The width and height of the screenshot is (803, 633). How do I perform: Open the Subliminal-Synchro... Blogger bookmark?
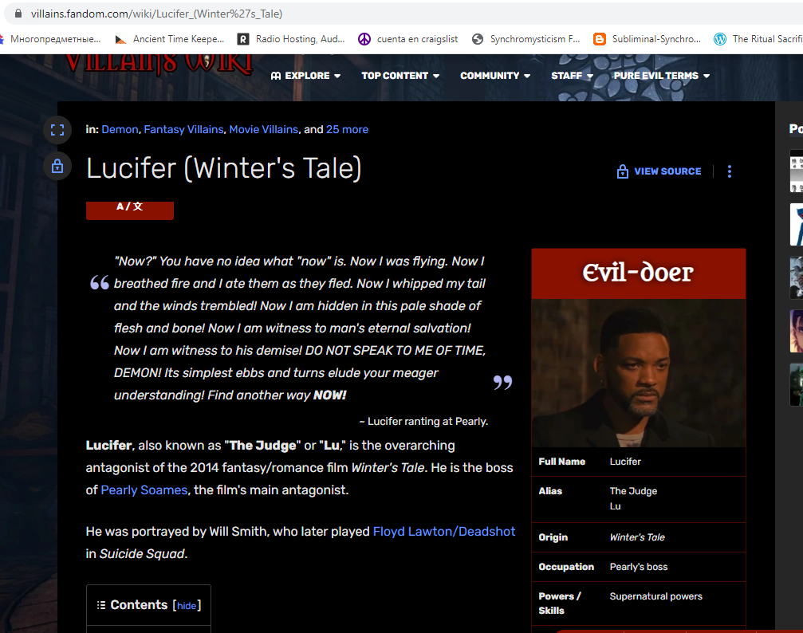click(x=648, y=39)
